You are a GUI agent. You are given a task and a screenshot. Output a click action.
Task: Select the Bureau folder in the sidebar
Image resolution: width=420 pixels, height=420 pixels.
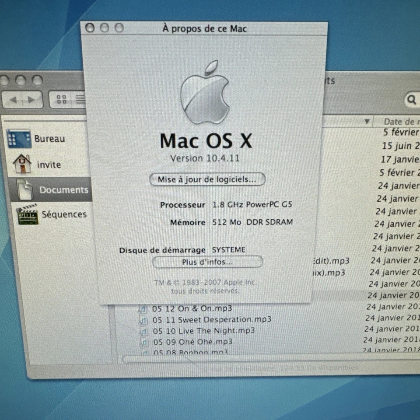[49, 138]
